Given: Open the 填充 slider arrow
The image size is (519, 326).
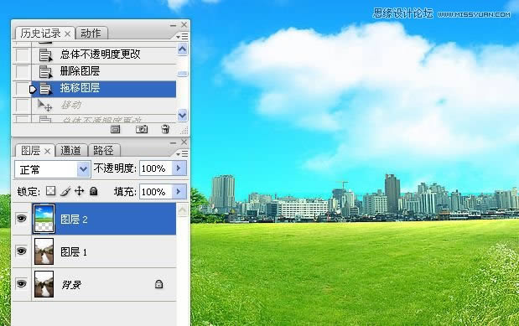Looking at the screenshot, I should [x=179, y=191].
